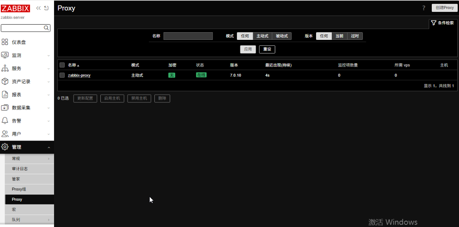Click the 条件检索 filter funnel icon
459x227 pixels.
tap(433, 23)
